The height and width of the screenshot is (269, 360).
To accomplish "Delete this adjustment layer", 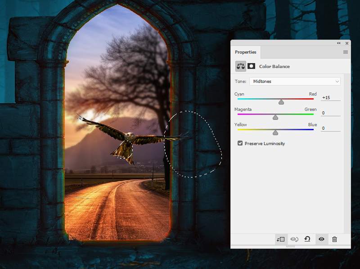I will click(x=334, y=239).
